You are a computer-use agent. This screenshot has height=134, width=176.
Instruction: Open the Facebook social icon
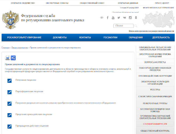pyautogui.click(x=107, y=18)
